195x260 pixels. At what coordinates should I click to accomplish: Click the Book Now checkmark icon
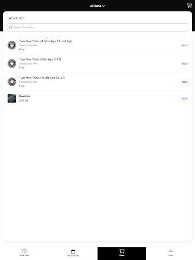coord(24,251)
